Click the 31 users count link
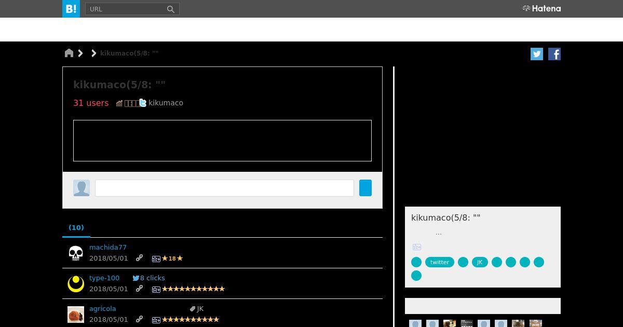 (x=91, y=103)
